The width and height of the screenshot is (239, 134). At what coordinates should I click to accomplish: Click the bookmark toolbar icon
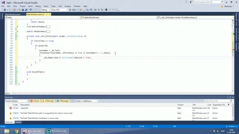click(106, 10)
